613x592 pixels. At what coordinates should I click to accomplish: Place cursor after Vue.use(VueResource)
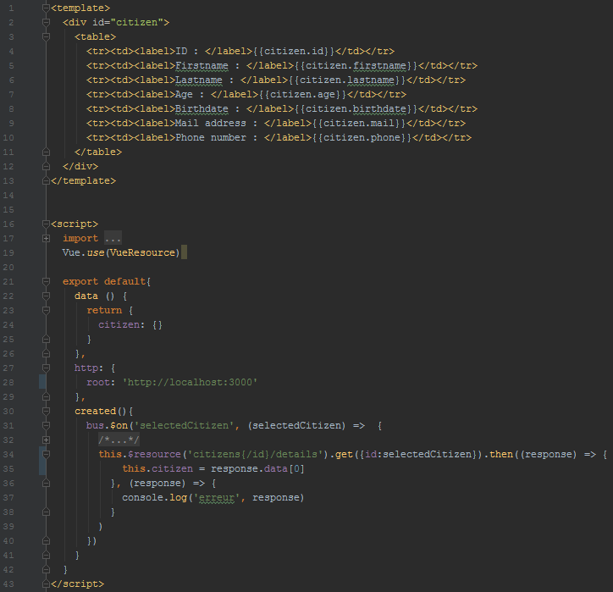pyautogui.click(x=181, y=253)
